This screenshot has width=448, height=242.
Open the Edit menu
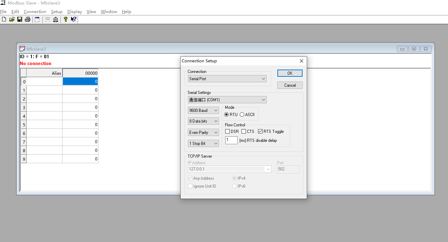click(15, 12)
